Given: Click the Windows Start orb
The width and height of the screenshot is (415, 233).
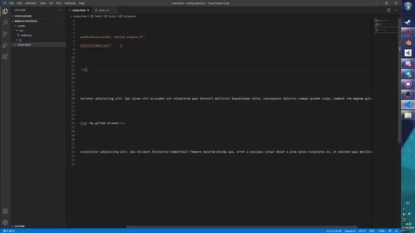Looking at the screenshot, I should (x=408, y=6).
